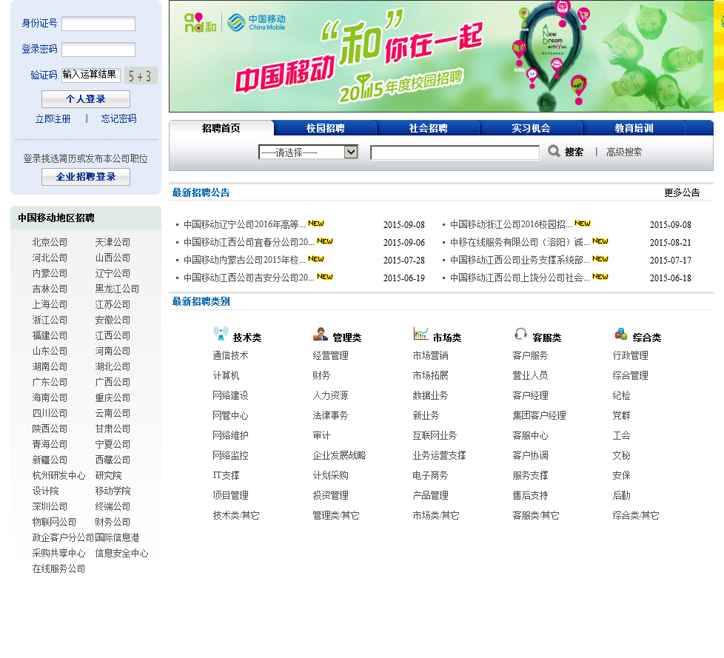Open 在线服务公司 link
This screenshot has width=724, height=658.
[x=58, y=569]
